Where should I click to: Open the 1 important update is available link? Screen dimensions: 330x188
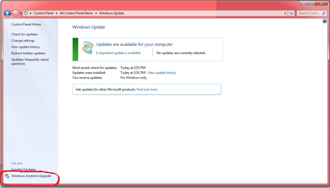tap(118, 53)
